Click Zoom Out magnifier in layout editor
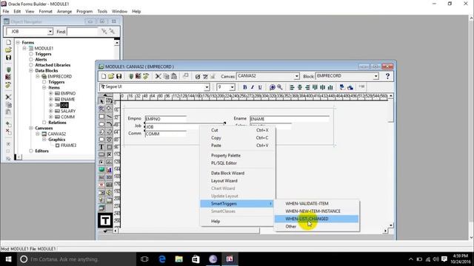 280,87
